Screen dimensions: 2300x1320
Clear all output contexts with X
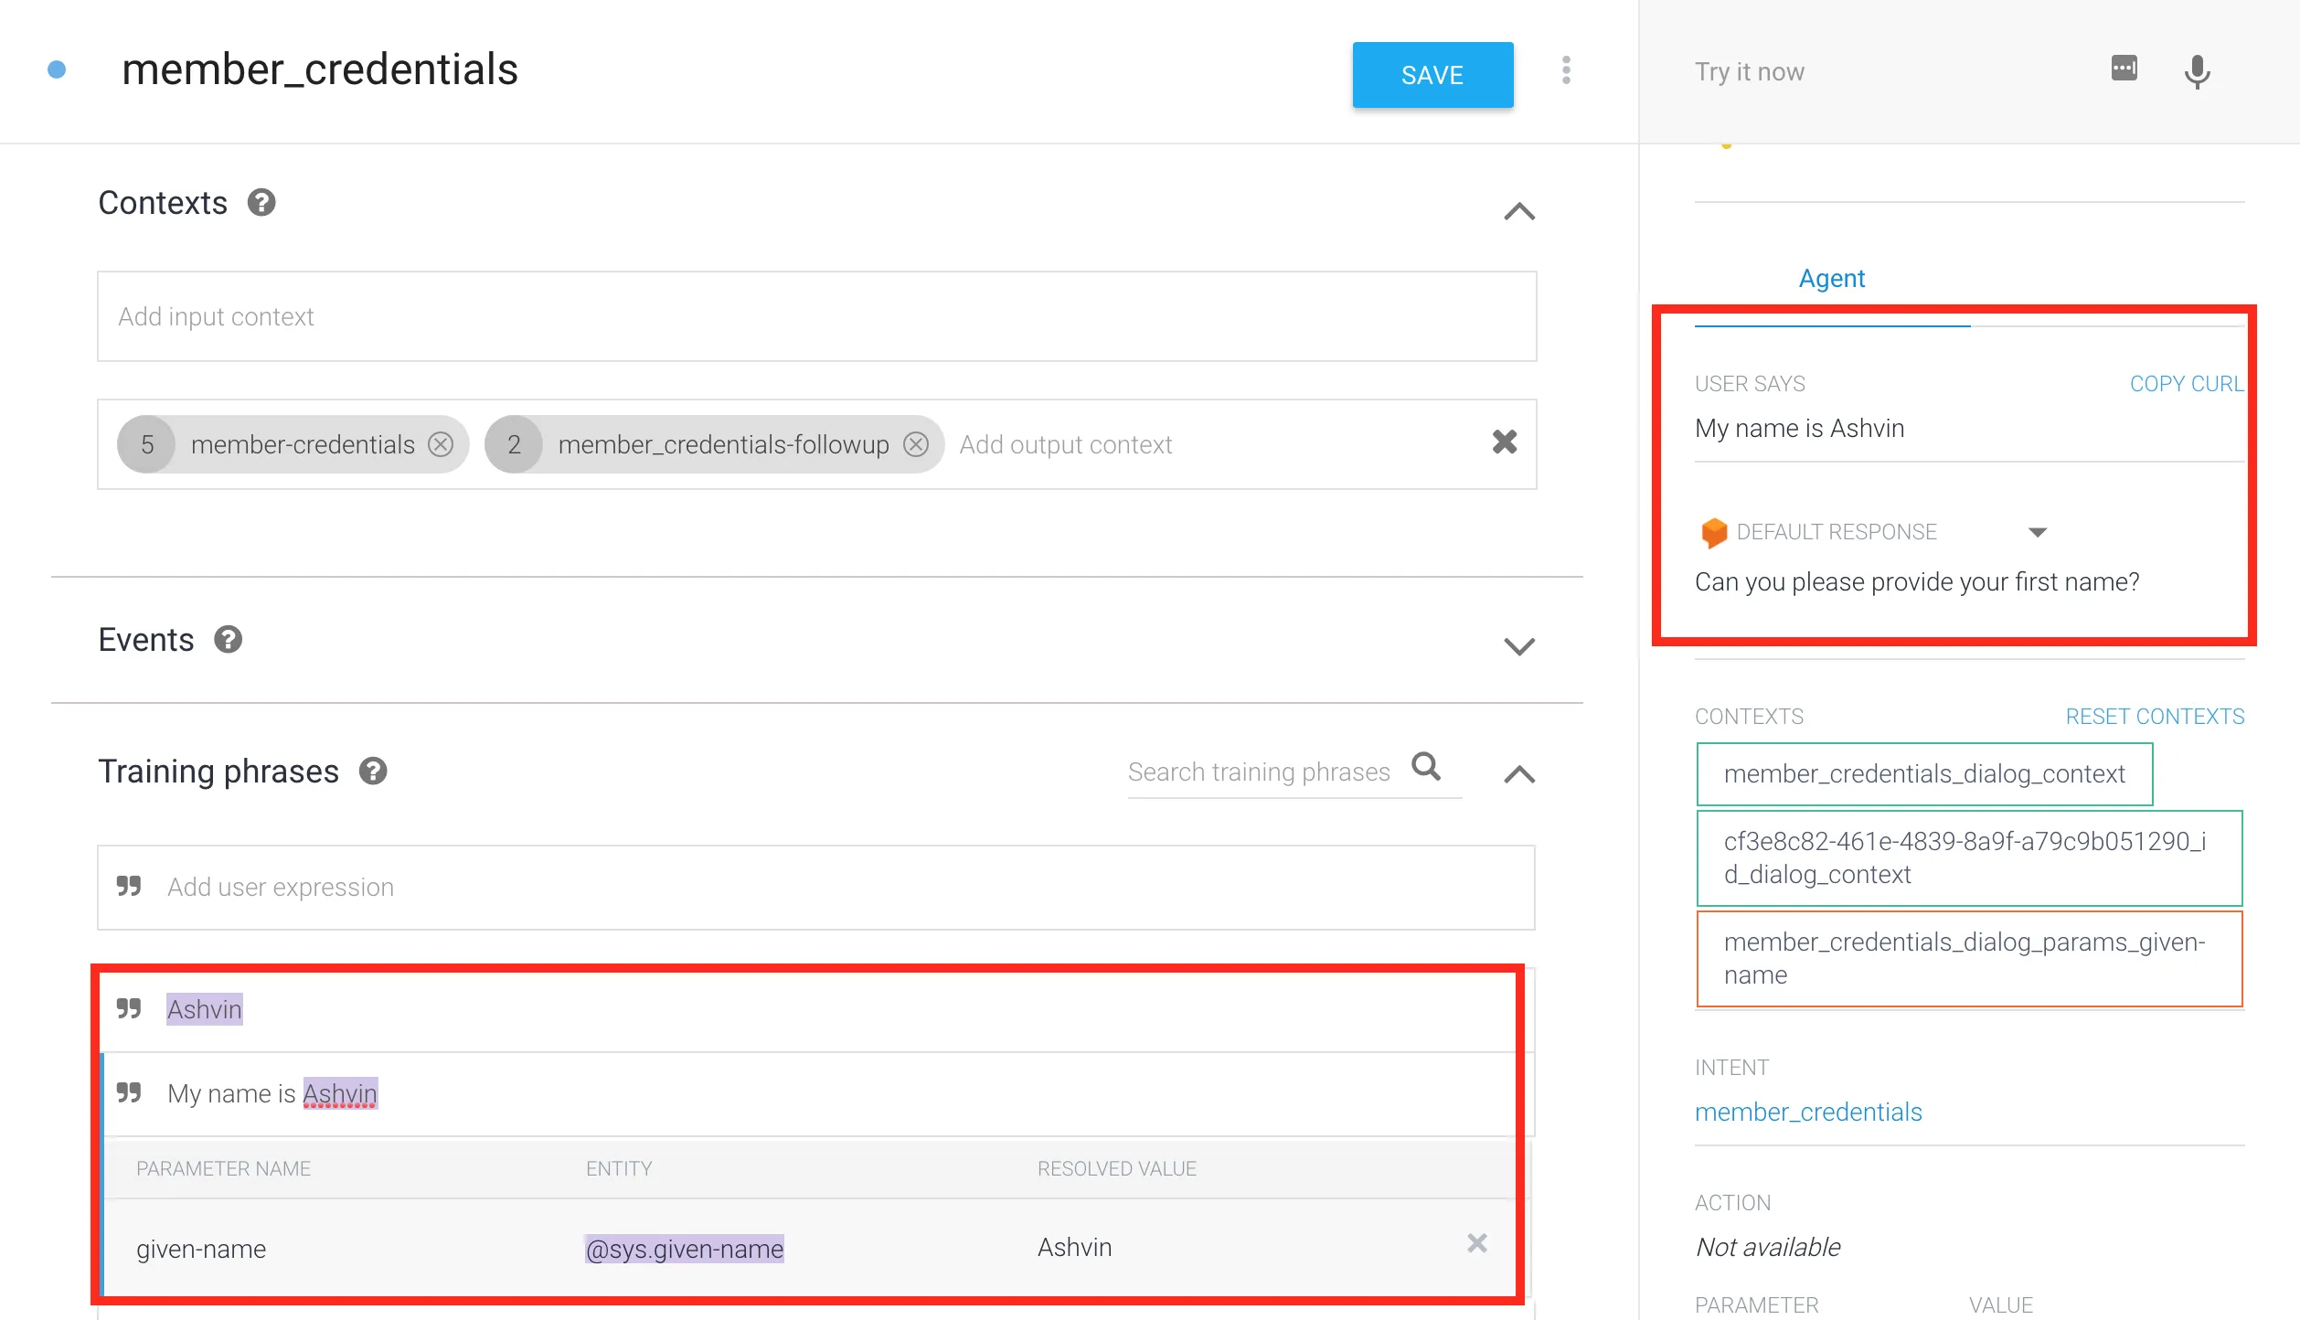point(1504,442)
